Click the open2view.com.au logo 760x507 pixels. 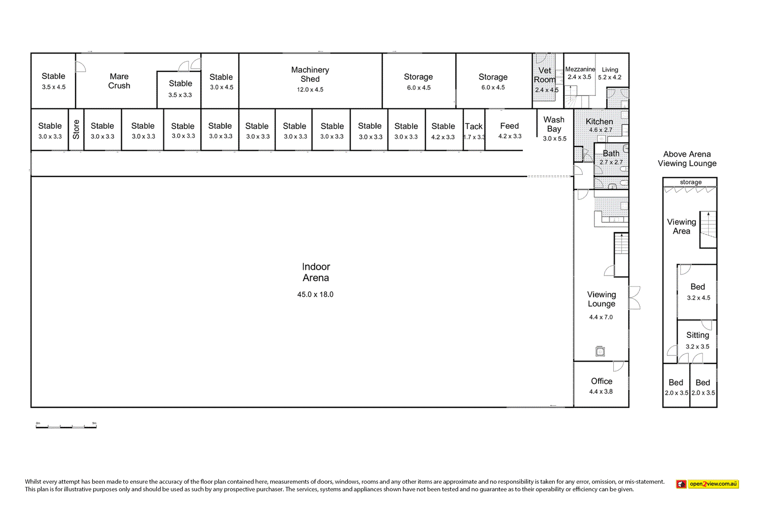pos(713,484)
